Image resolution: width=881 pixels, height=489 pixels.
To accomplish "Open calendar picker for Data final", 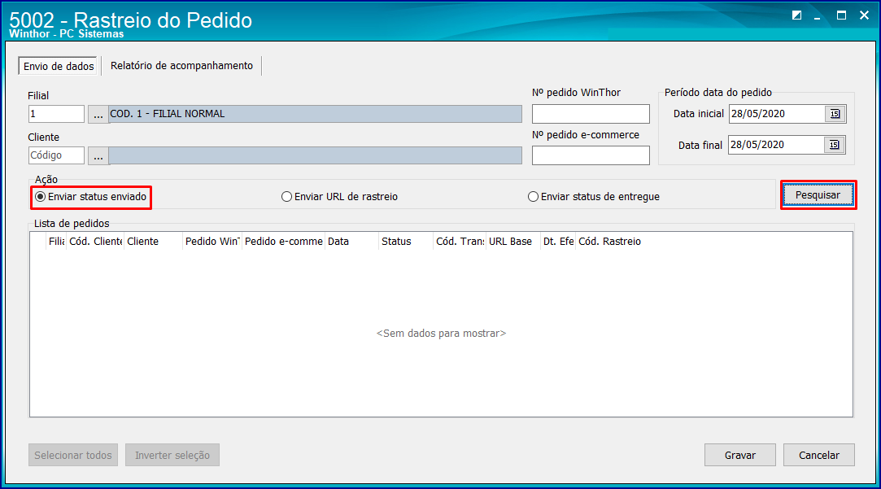I will [x=835, y=145].
